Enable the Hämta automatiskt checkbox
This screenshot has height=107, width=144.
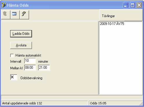click(x=12, y=55)
